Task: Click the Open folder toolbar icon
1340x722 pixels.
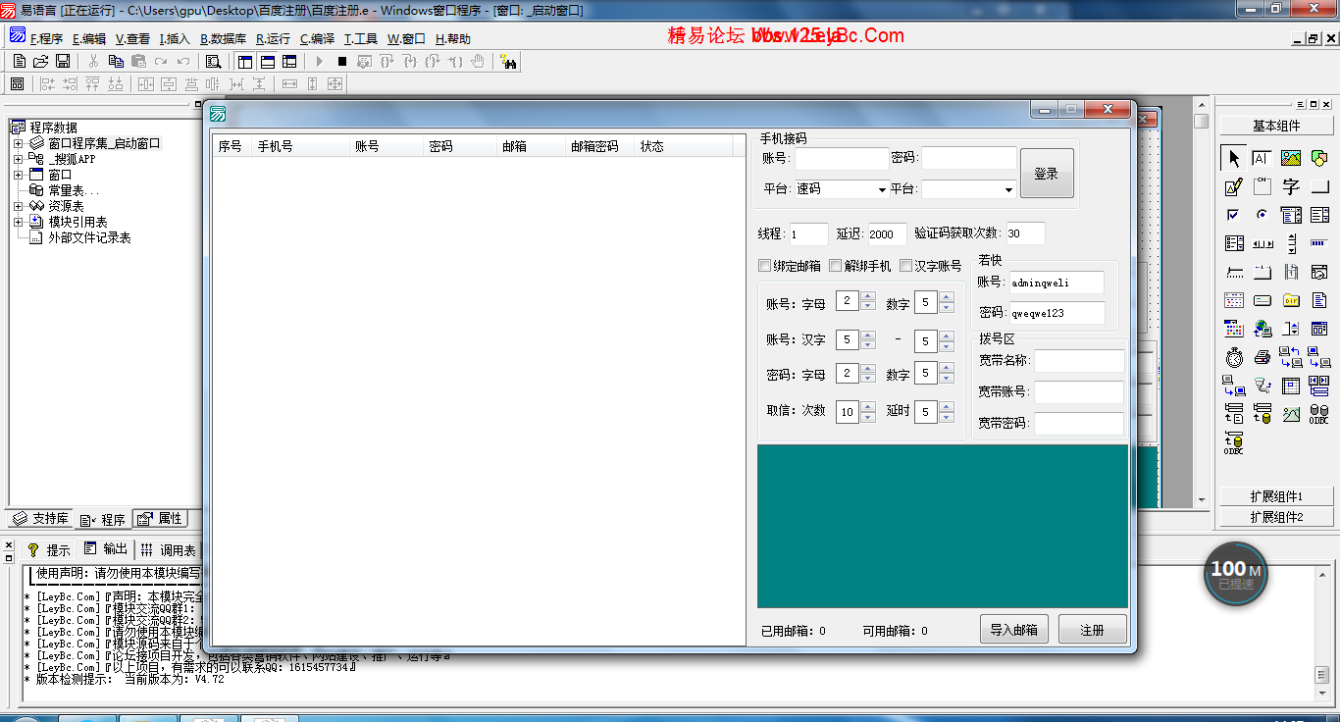Action: point(41,62)
